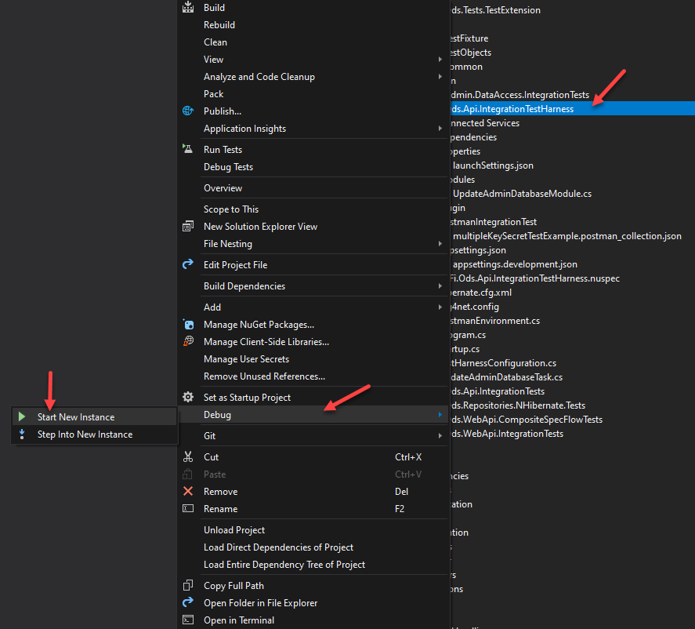Screen dimensions: 695x629
Task: Open launchSettings.json in Solution Explorer
Action: (493, 165)
